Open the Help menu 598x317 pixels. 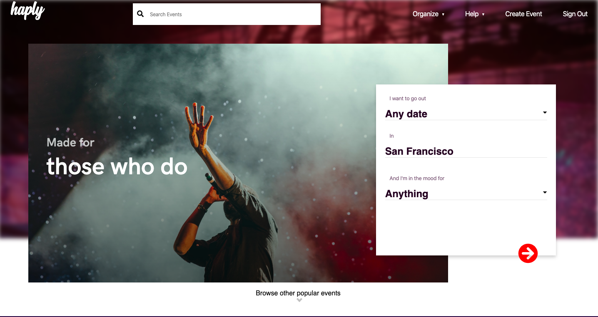475,14
